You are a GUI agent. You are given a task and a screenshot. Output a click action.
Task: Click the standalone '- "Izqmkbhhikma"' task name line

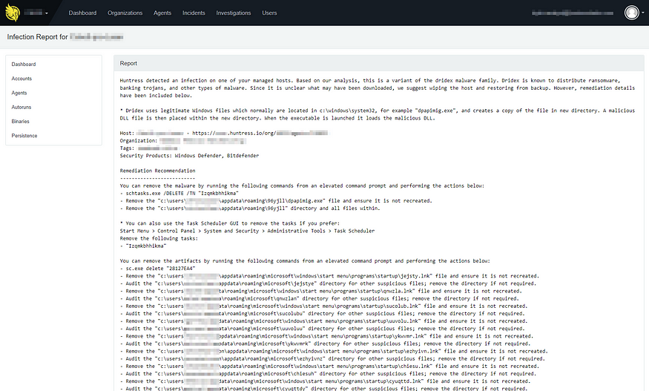tap(143, 246)
